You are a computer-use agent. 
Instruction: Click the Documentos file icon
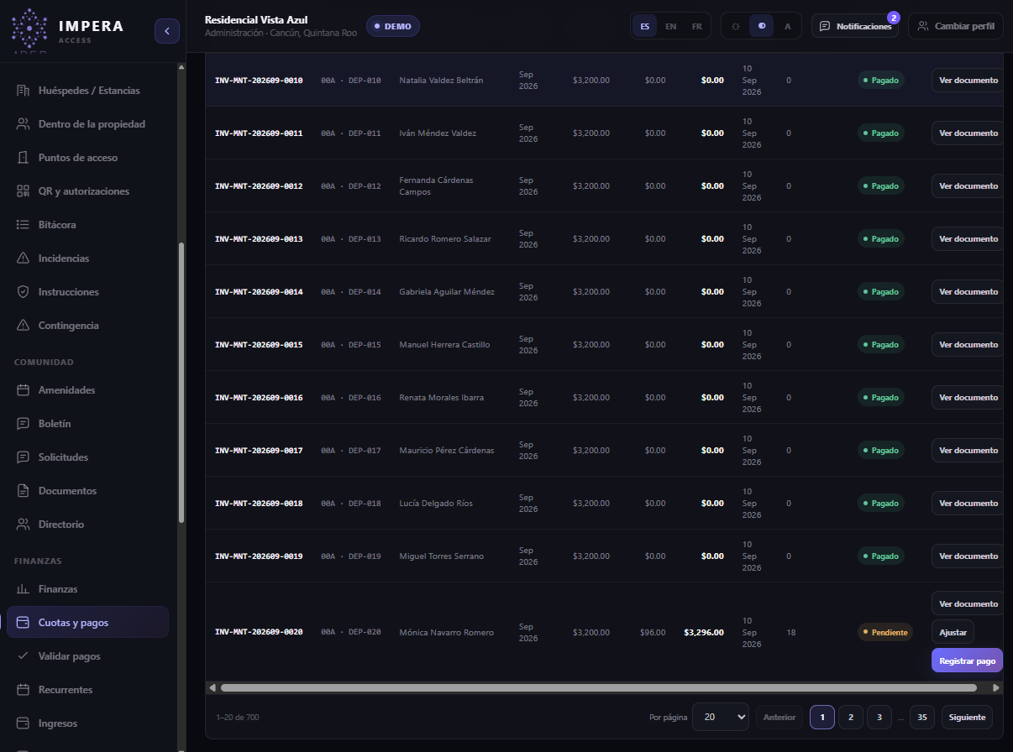23,491
